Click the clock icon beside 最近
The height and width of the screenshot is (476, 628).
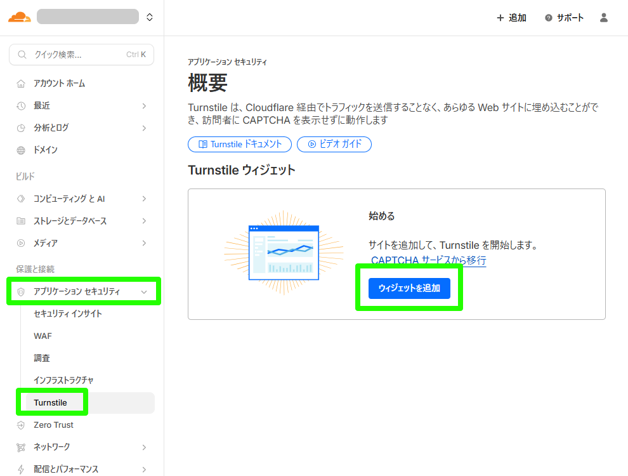coord(21,106)
